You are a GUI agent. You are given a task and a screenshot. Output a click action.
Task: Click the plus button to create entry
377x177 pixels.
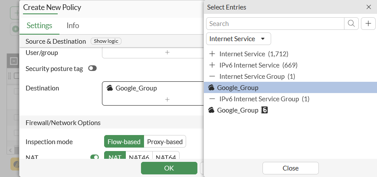click(x=368, y=23)
